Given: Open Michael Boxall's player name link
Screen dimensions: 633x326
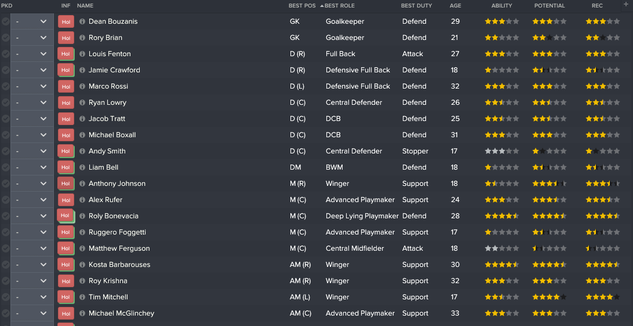Looking at the screenshot, I should click(112, 135).
